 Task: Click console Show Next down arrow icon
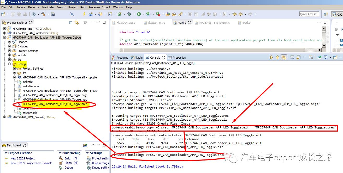tap(271, 57)
